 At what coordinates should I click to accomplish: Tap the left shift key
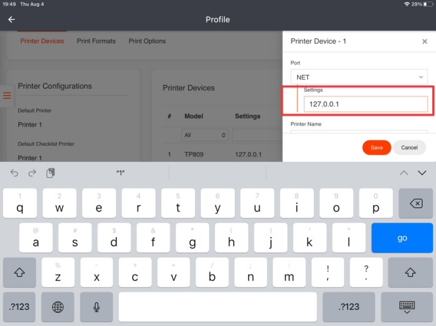(19, 272)
